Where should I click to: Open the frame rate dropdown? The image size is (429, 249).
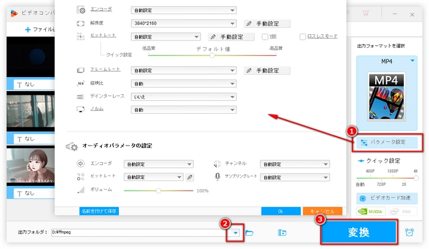[x=184, y=70]
